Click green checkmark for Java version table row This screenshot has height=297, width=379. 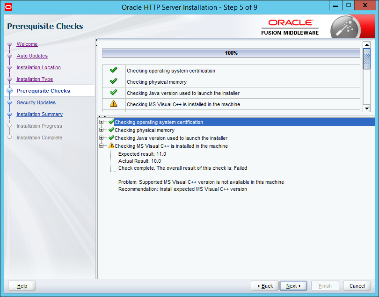pyautogui.click(x=113, y=93)
